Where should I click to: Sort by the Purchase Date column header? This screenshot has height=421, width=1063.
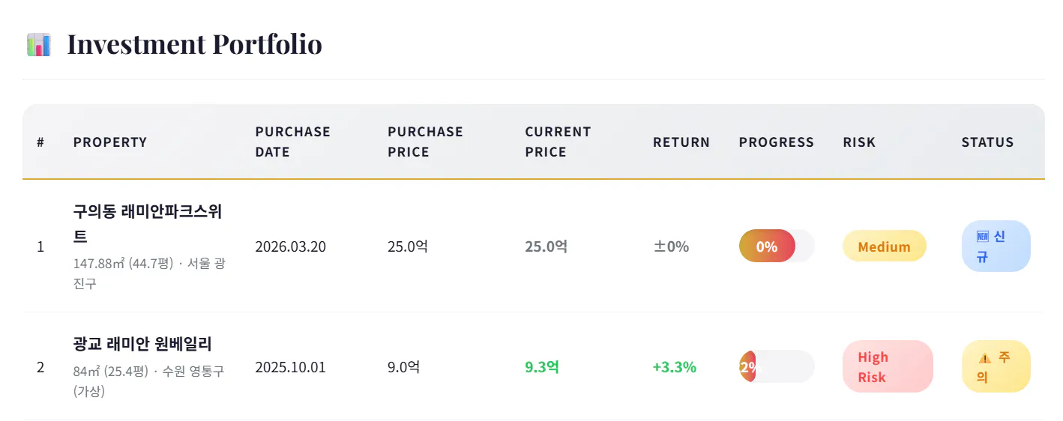(x=292, y=142)
